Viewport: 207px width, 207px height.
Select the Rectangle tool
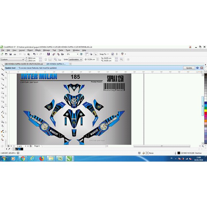pos(2,93)
